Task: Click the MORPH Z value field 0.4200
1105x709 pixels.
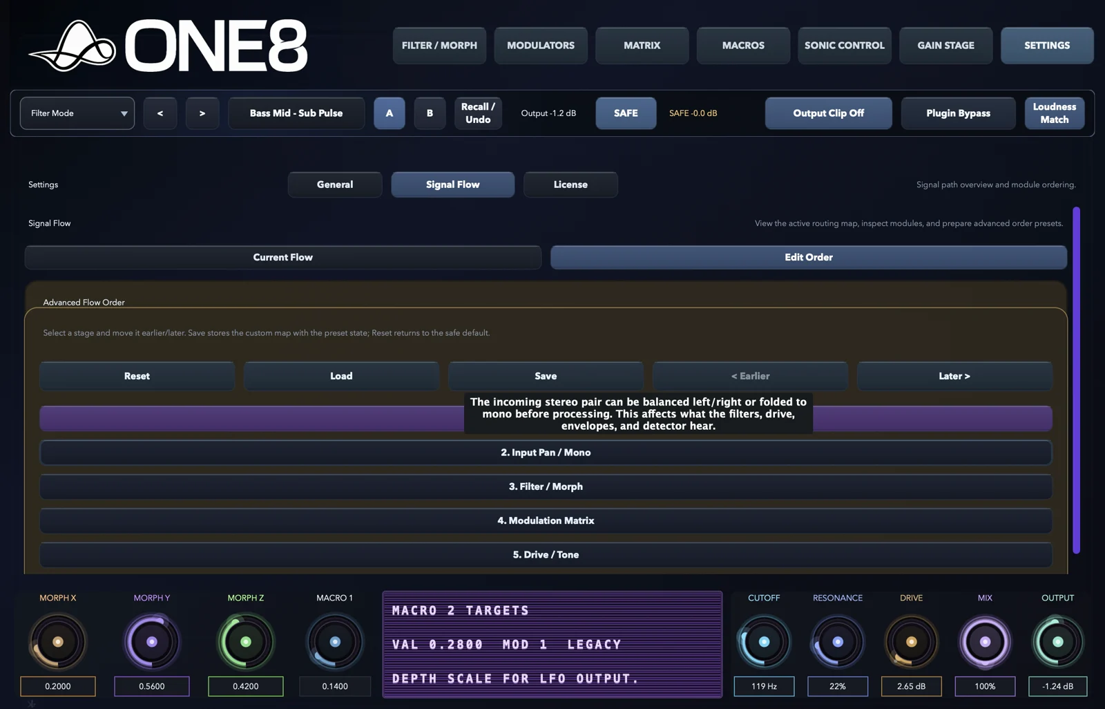Action: tap(246, 686)
